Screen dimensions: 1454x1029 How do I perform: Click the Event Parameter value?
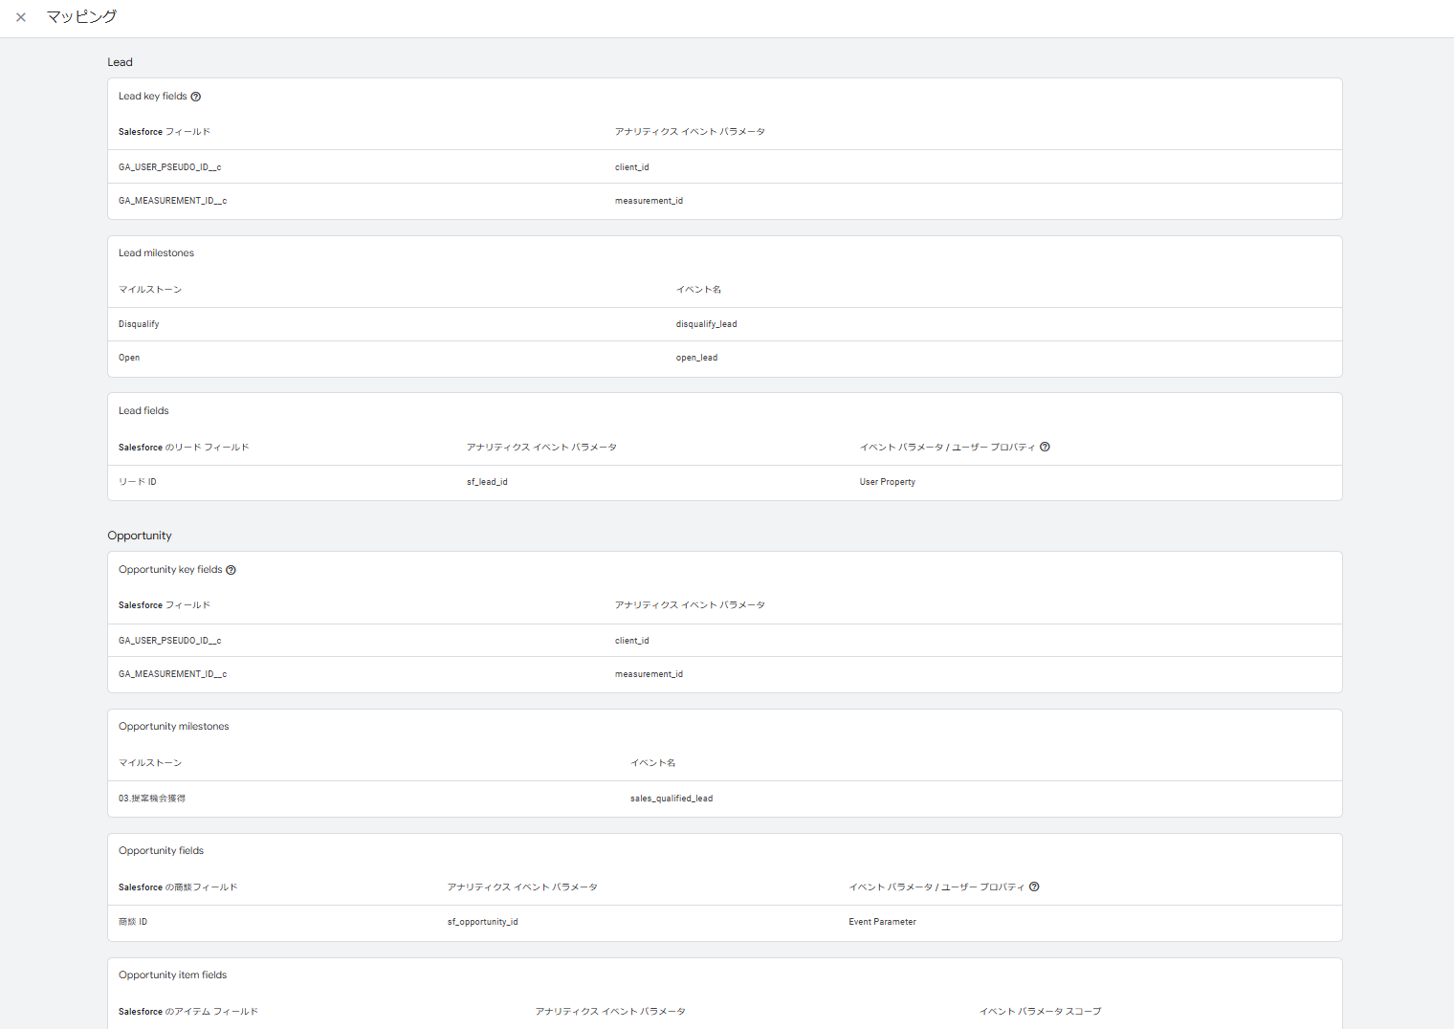pyautogui.click(x=882, y=922)
